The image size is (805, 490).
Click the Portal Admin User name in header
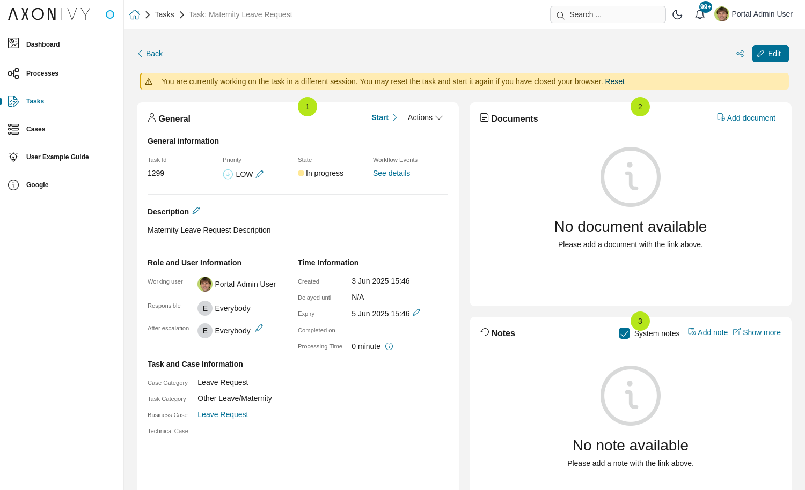pos(762,14)
